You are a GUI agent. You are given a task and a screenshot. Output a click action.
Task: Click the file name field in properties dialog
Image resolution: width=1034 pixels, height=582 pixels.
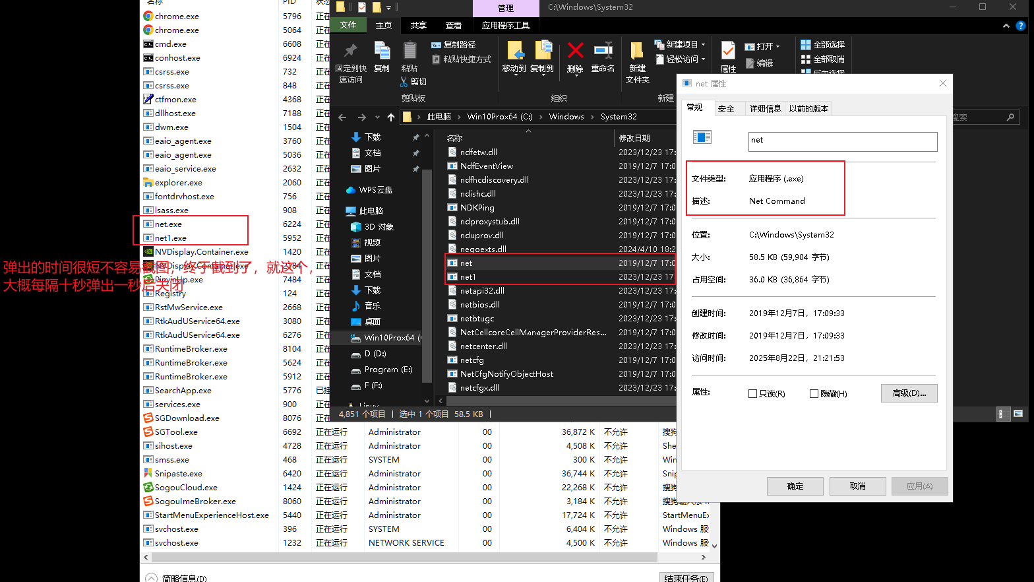(x=843, y=141)
